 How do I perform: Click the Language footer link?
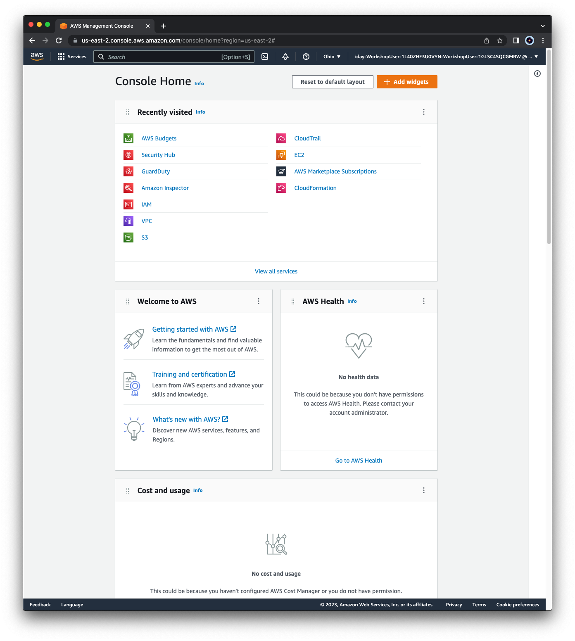72,605
